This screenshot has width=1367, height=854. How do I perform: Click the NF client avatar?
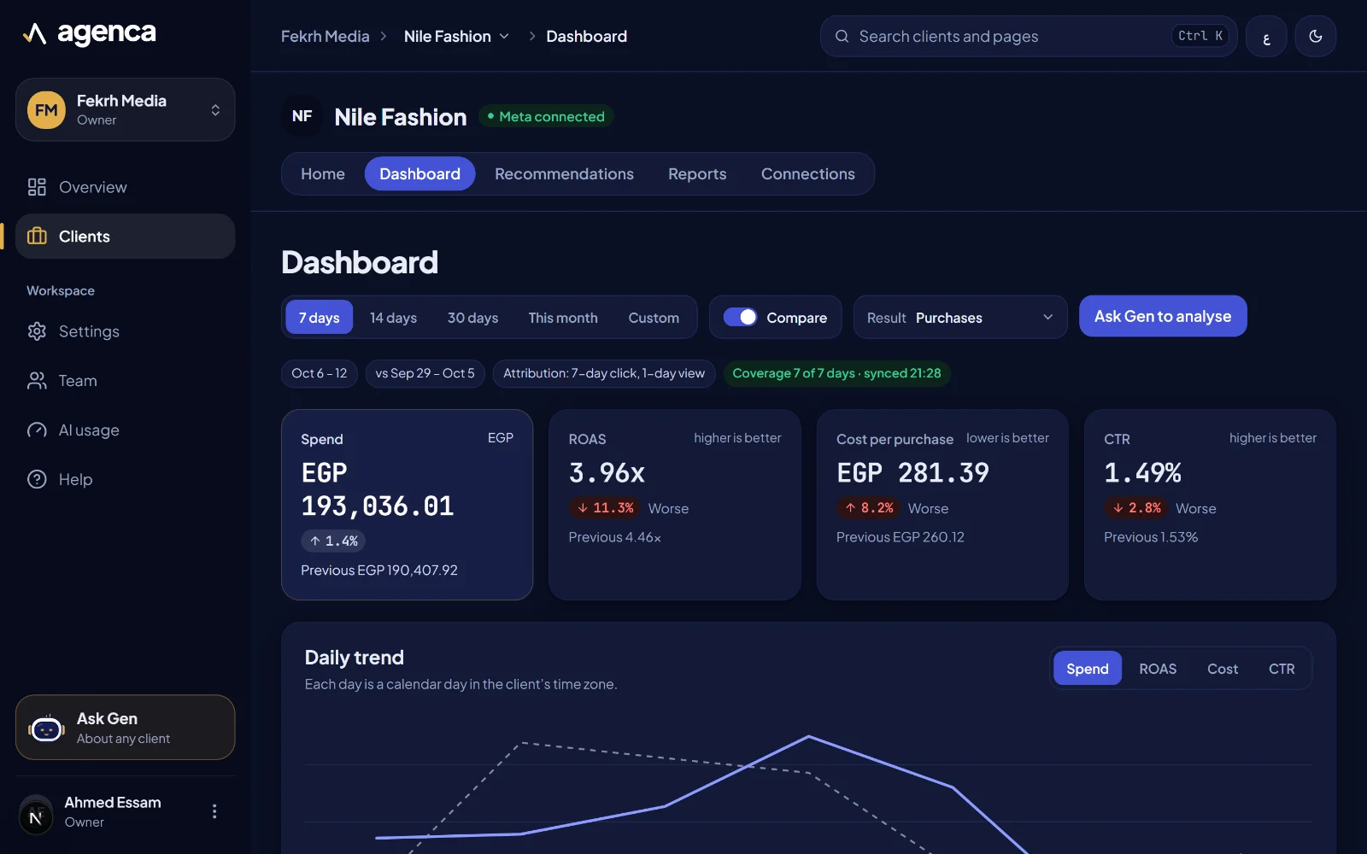click(x=302, y=116)
